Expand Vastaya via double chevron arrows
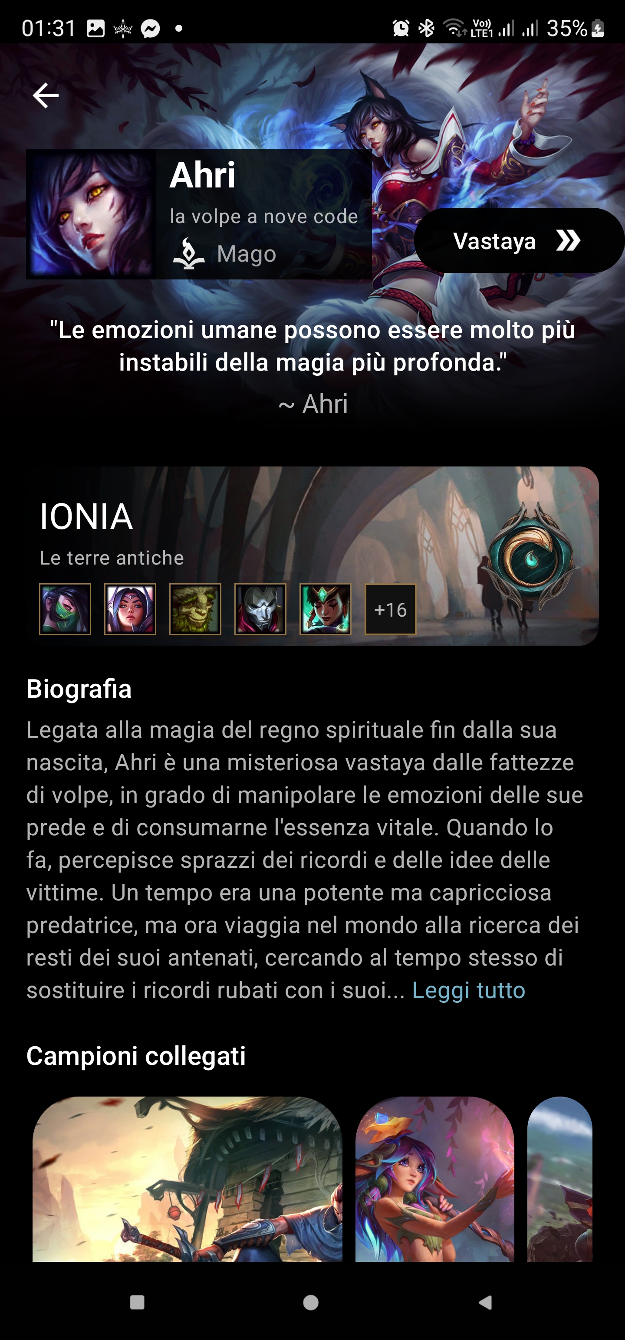This screenshot has height=1340, width=625. (x=568, y=241)
